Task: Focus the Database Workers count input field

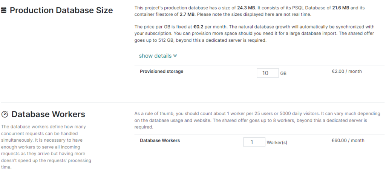Action: point(254,142)
